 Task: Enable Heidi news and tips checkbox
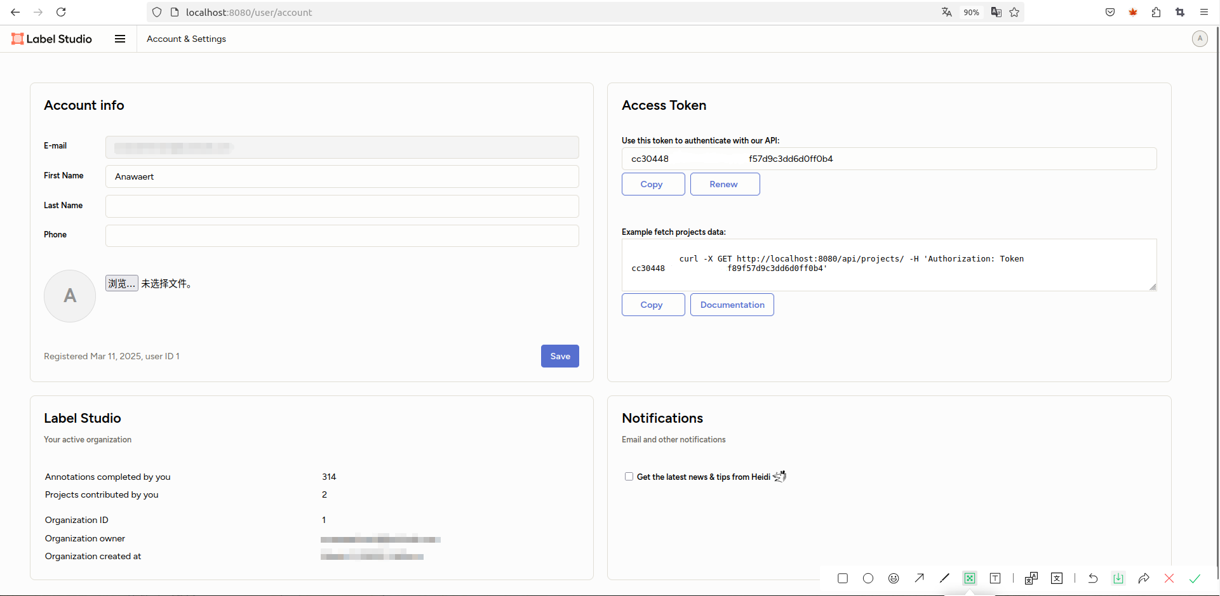(629, 477)
